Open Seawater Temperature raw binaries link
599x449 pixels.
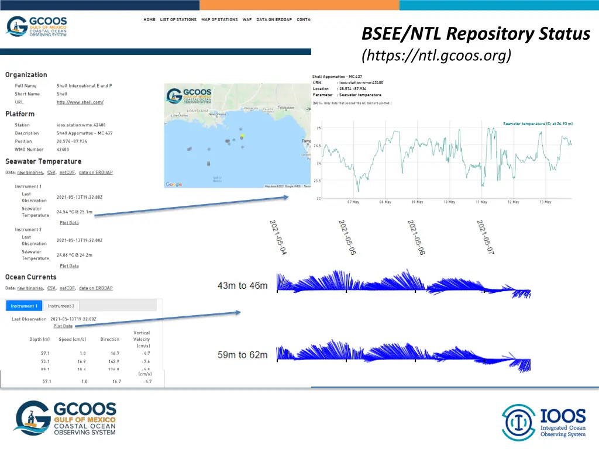click(30, 173)
